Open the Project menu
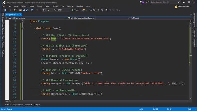 [24, 6]
